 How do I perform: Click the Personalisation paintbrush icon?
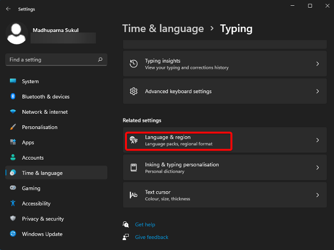point(13,127)
